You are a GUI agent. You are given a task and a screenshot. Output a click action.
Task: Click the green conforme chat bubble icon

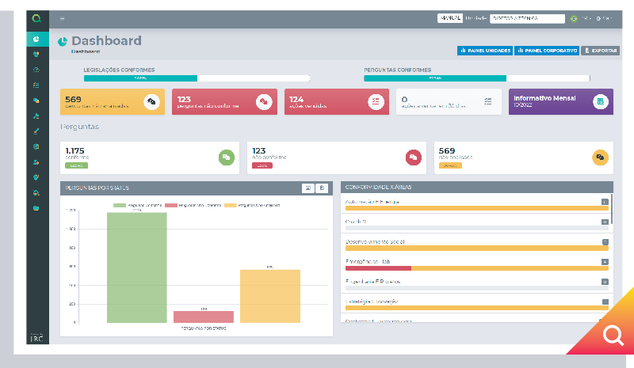(x=226, y=157)
